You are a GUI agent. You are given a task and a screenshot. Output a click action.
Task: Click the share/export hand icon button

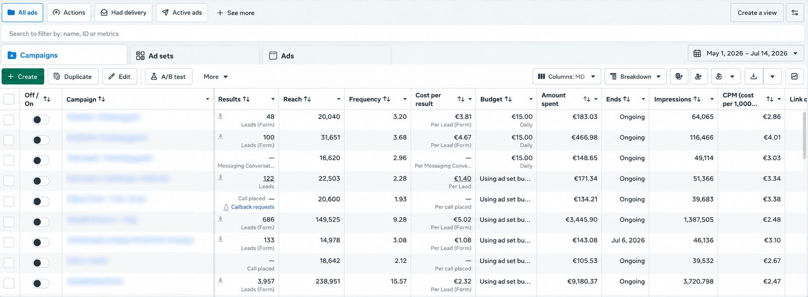719,77
